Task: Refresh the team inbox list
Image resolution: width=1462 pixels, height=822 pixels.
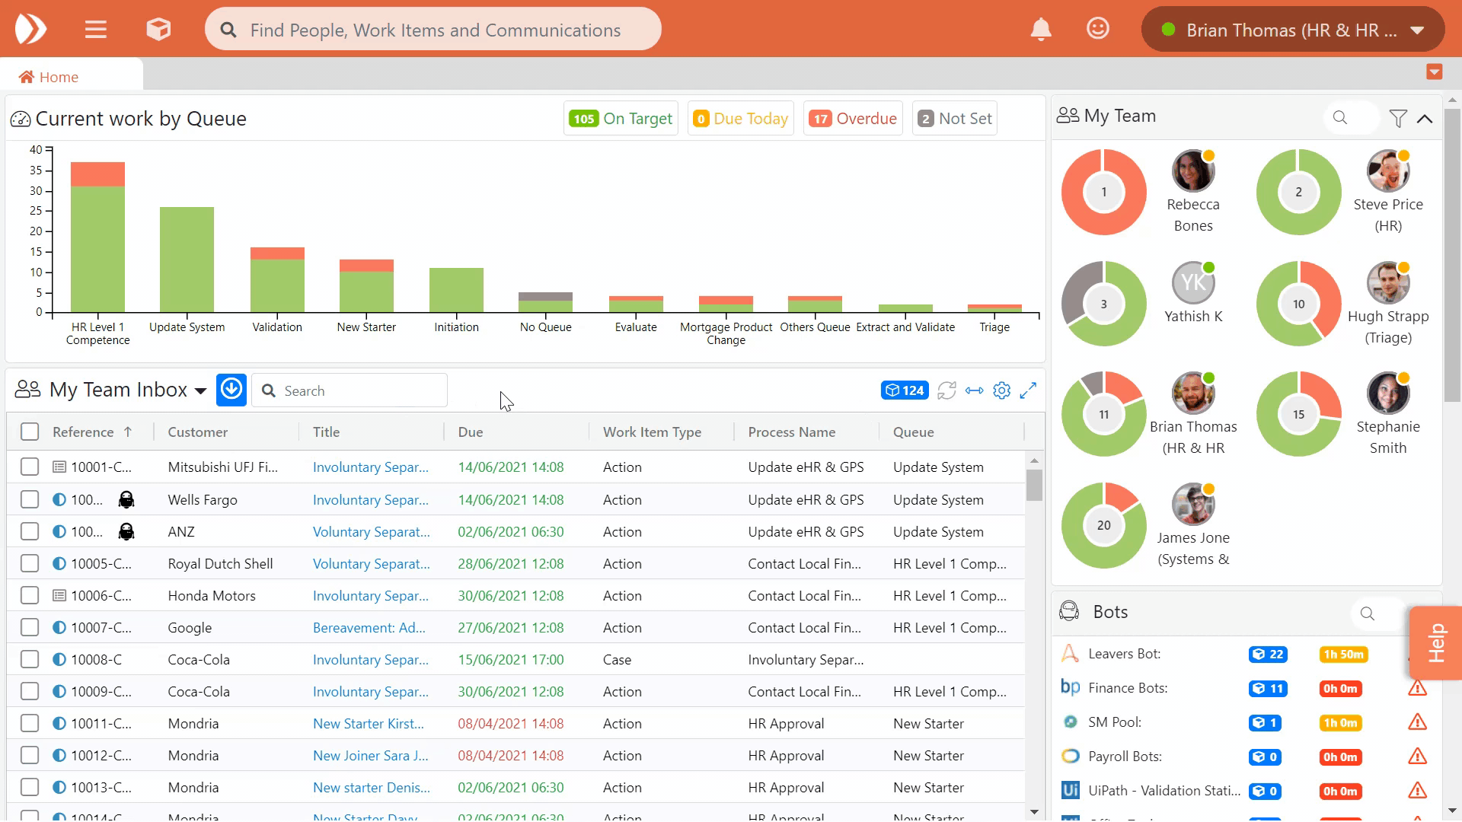Action: pos(946,390)
